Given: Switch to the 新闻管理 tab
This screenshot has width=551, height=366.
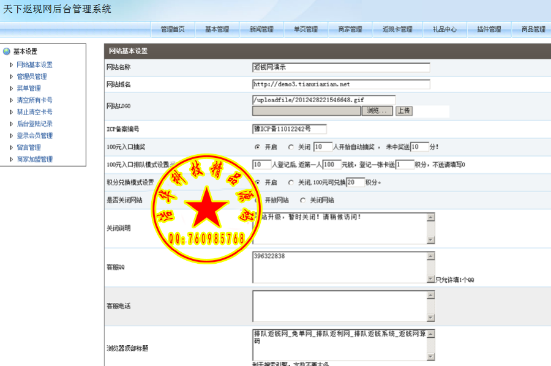Looking at the screenshot, I should (x=261, y=29).
